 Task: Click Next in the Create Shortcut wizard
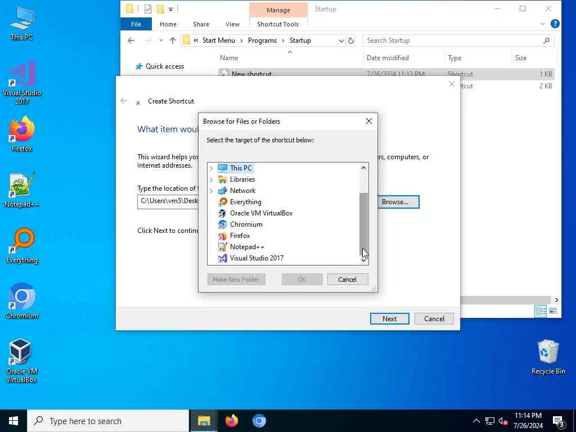(x=389, y=318)
